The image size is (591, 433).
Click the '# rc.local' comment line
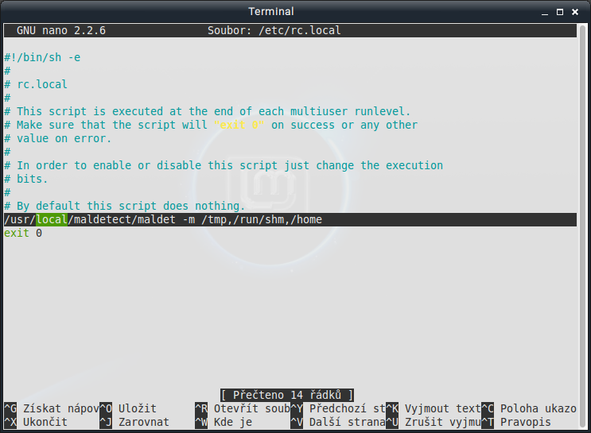click(x=36, y=84)
